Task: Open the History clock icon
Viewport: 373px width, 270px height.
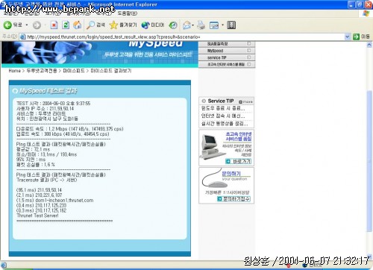Action: (x=173, y=25)
